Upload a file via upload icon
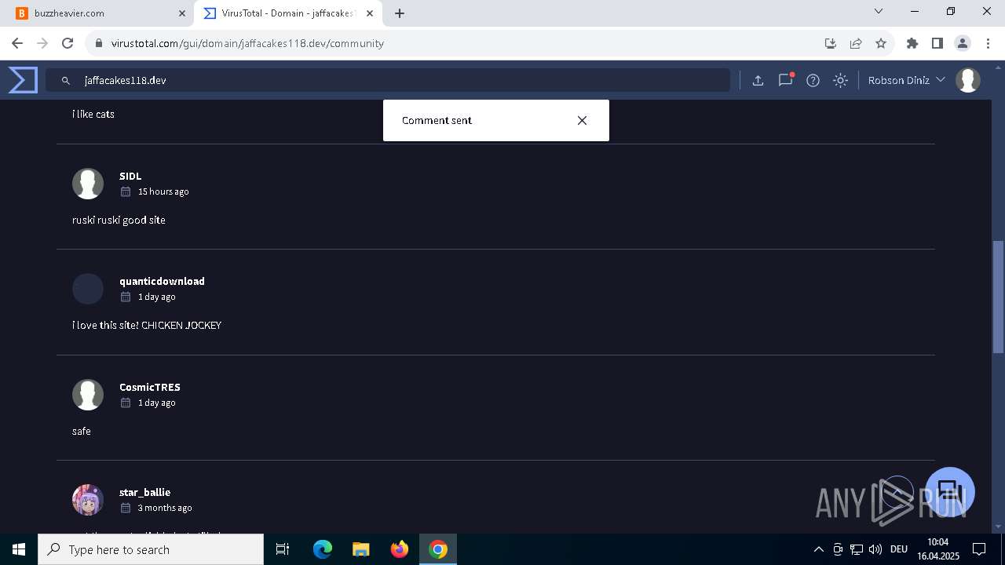The image size is (1005, 565). 758,80
